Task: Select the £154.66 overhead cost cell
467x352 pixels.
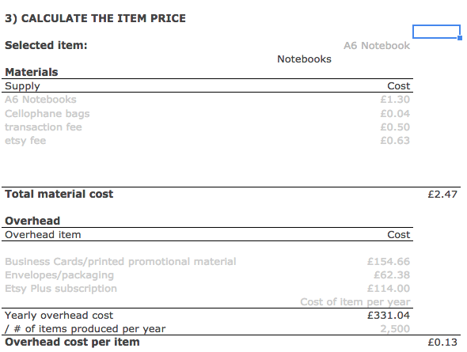Action: [389, 262]
